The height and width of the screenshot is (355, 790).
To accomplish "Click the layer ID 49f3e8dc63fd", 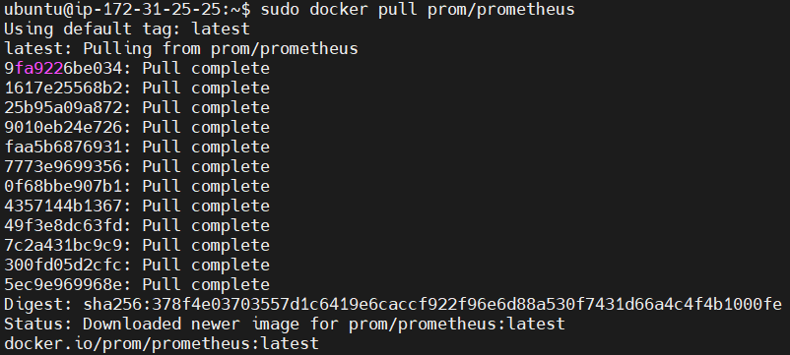I will click(x=63, y=225).
